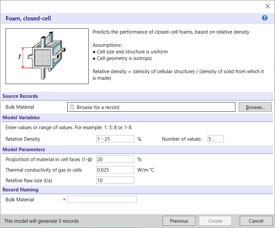
Task: Click the Number of values field
Action: [215, 139]
